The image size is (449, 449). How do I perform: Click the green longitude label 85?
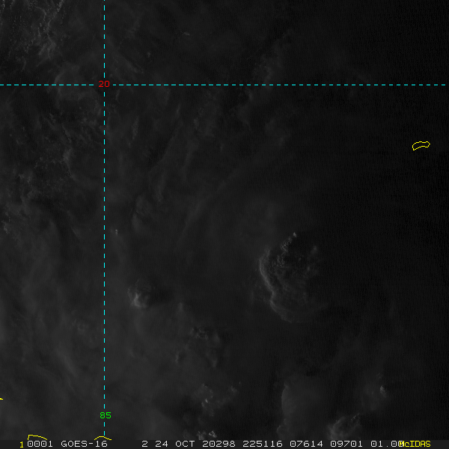(106, 415)
